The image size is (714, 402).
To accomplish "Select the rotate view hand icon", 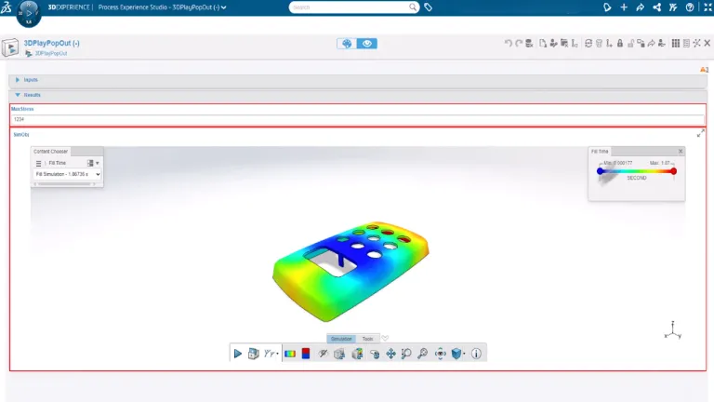I will click(375, 354).
